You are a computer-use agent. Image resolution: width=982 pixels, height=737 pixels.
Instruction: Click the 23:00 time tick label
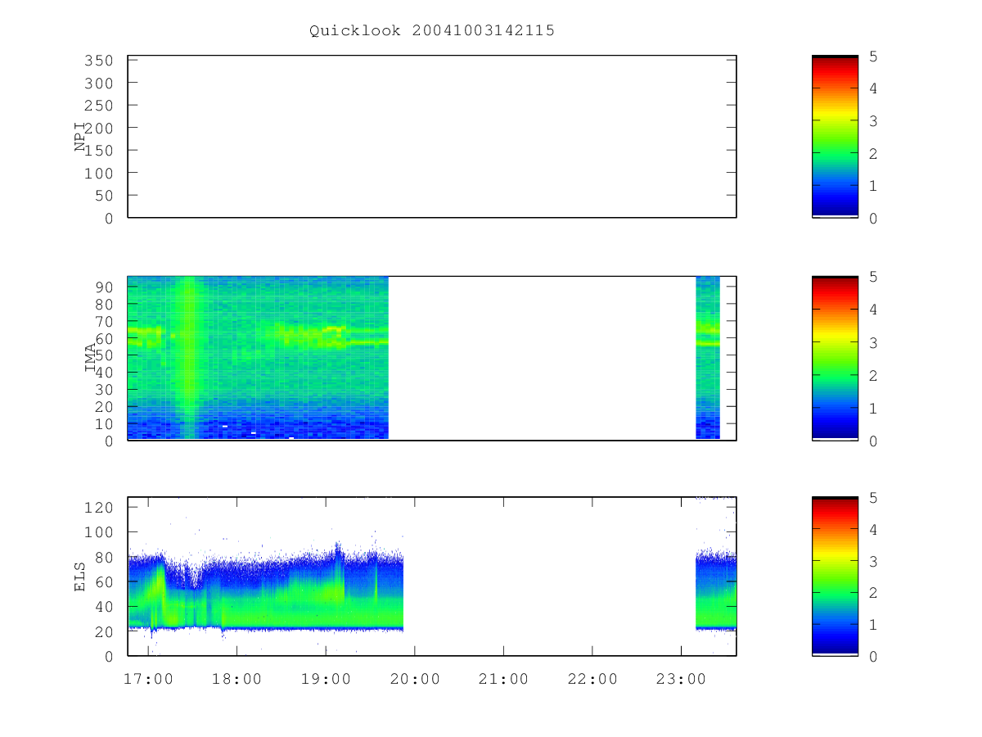click(x=681, y=679)
